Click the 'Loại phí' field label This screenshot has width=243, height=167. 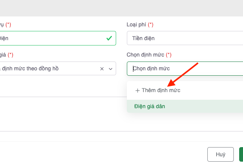coord(136,25)
